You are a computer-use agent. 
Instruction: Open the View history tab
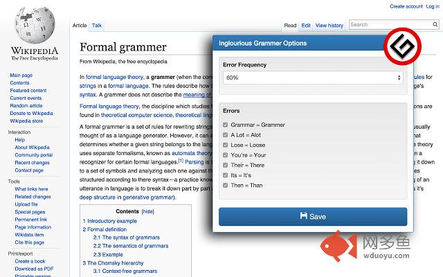[329, 26]
